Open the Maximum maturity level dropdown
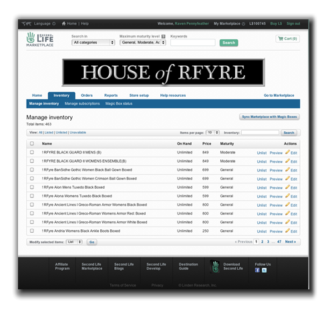326x316 pixels. (x=143, y=43)
